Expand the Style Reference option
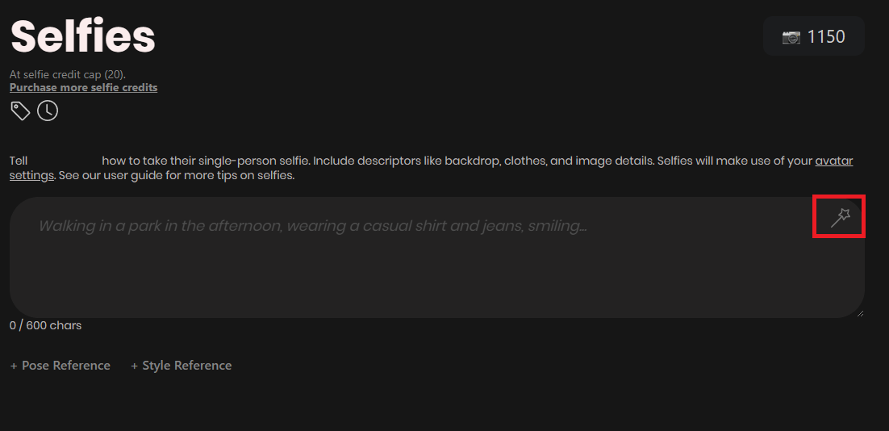This screenshot has width=889, height=431. pos(181,366)
